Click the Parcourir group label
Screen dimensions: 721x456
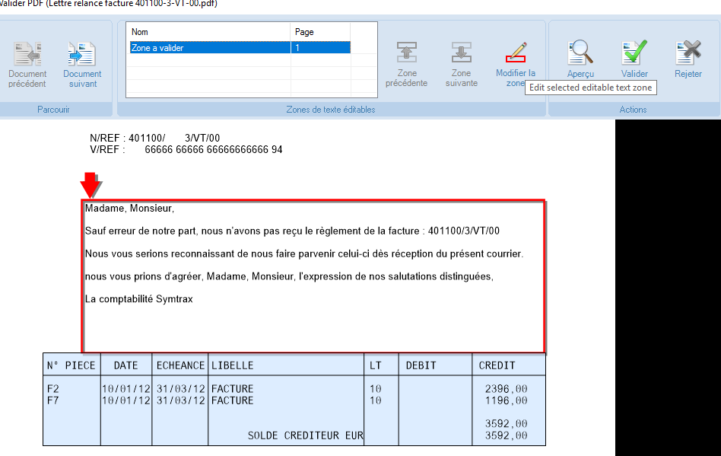[x=53, y=110]
